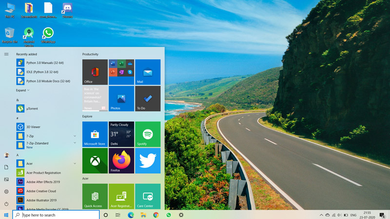The image size is (390, 219).
Task: Open the Care Center tile
Action: (x=148, y=196)
